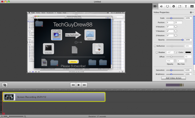
Task: Click the Shadow angle value field
Action: click(x=170, y=52)
